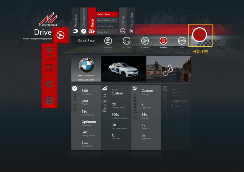The width and height of the screenshot is (244, 172).
Task: Click the 1x Tyre wear value
Action: (x=113, y=135)
